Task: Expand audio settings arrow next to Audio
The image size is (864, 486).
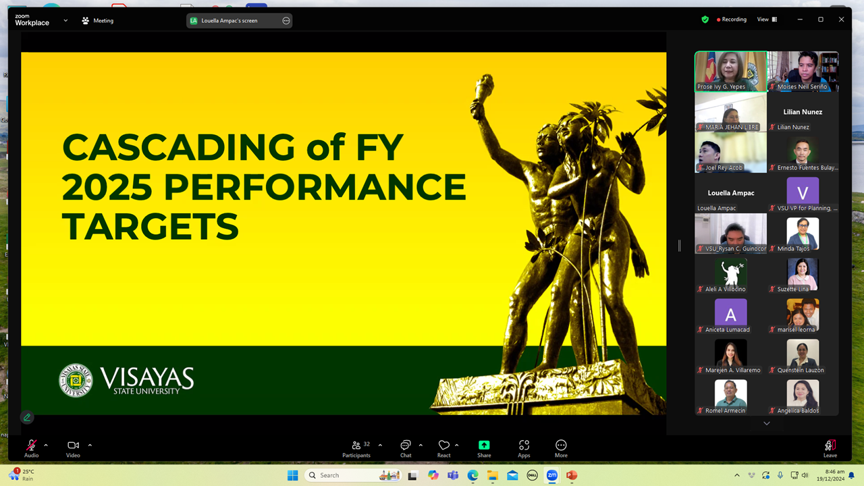Action: (x=46, y=445)
